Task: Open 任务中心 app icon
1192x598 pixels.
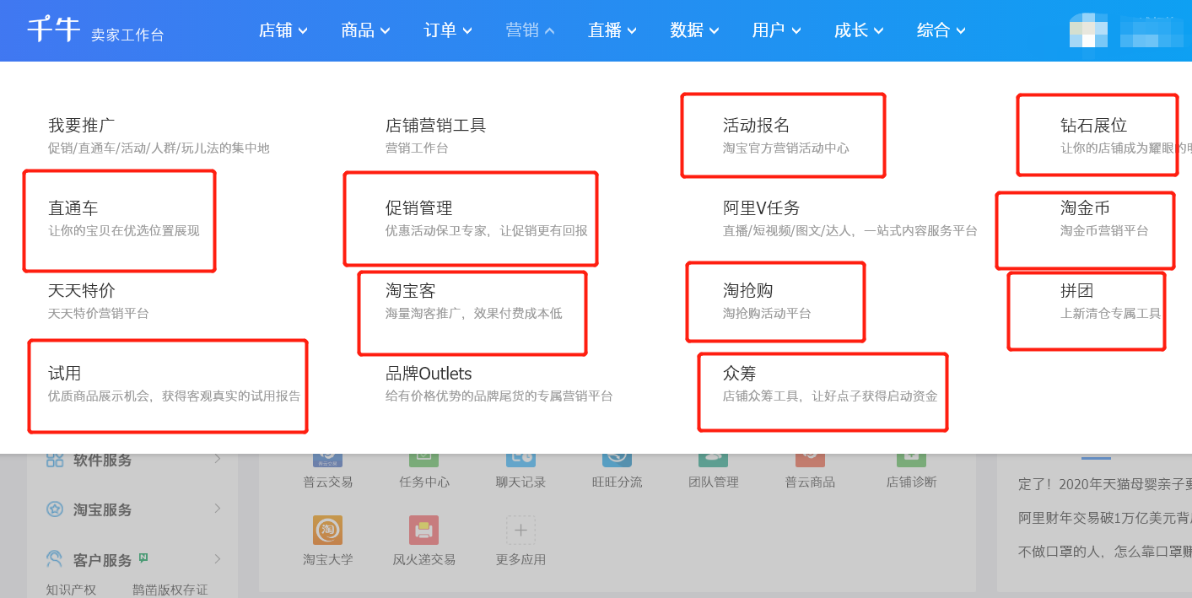Action: pos(423,460)
